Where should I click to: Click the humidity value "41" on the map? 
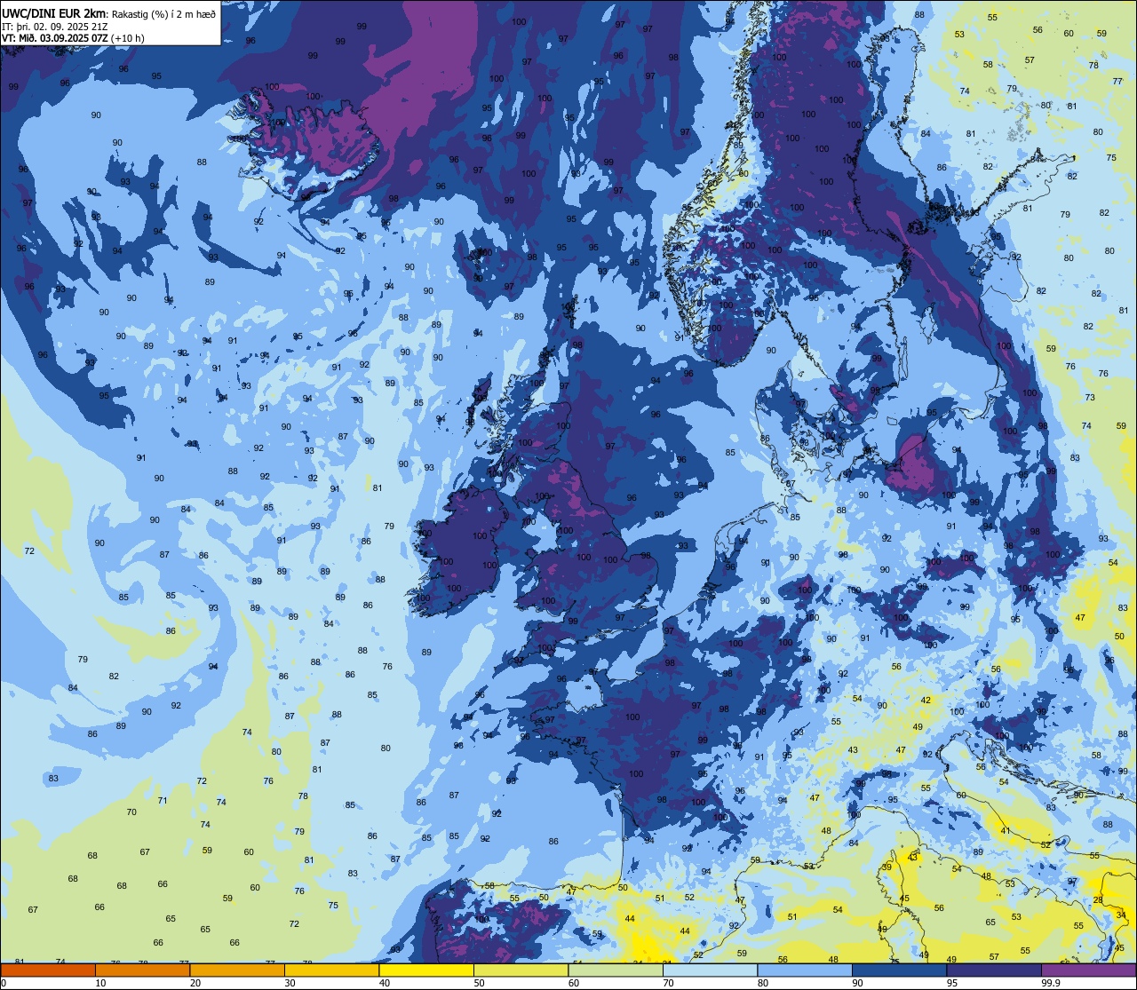point(1006,831)
